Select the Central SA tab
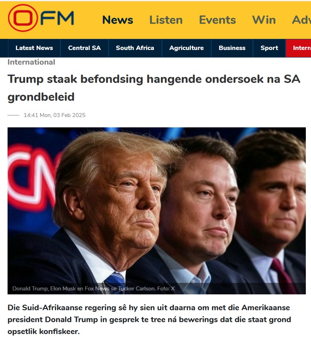The width and height of the screenshot is (311, 340). coord(84,48)
